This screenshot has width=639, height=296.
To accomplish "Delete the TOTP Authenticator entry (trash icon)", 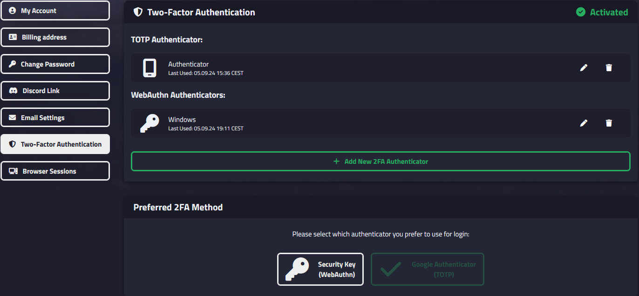I will pos(609,68).
